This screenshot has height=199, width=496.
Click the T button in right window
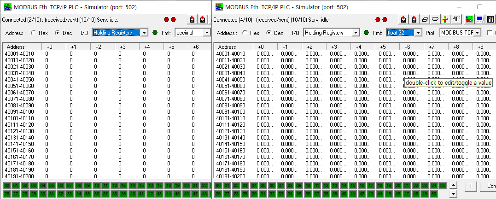[x=471, y=187]
